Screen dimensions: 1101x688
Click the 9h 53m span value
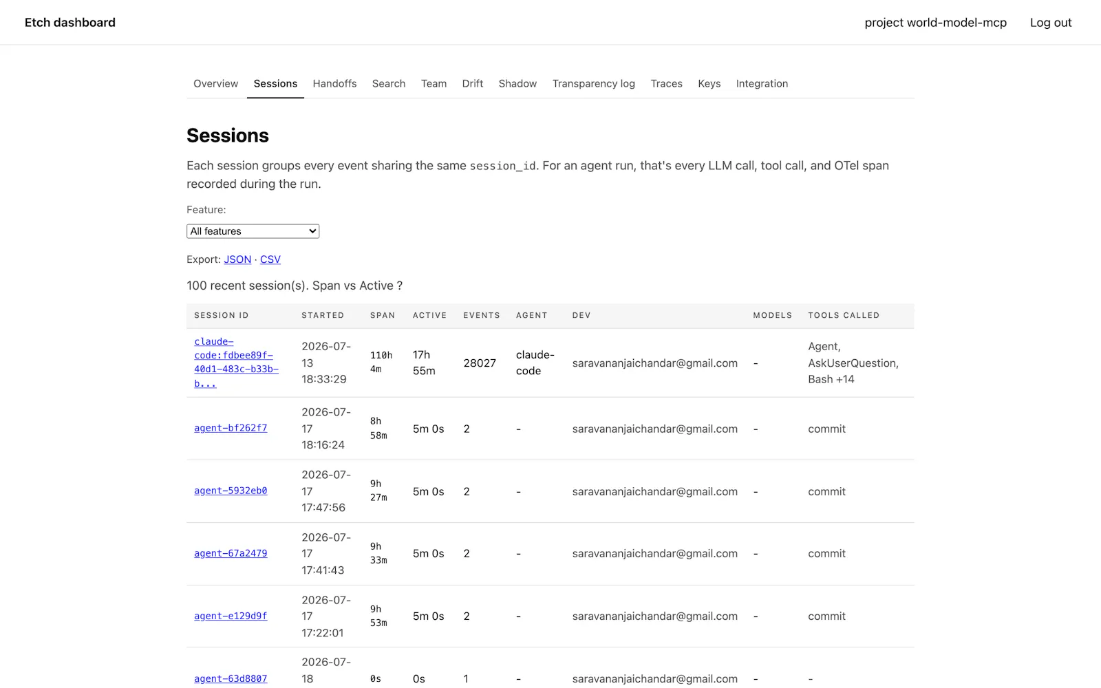pos(379,616)
